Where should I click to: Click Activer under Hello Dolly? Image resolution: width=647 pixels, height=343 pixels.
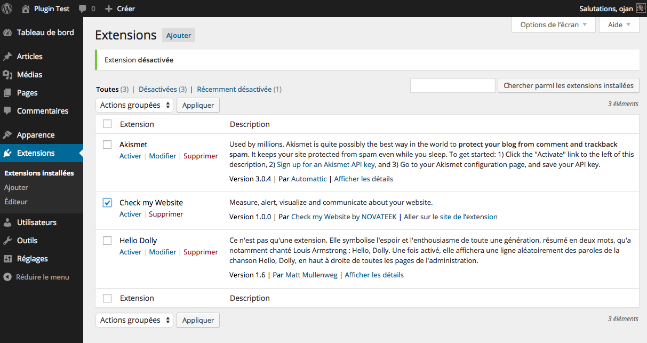pyautogui.click(x=130, y=252)
